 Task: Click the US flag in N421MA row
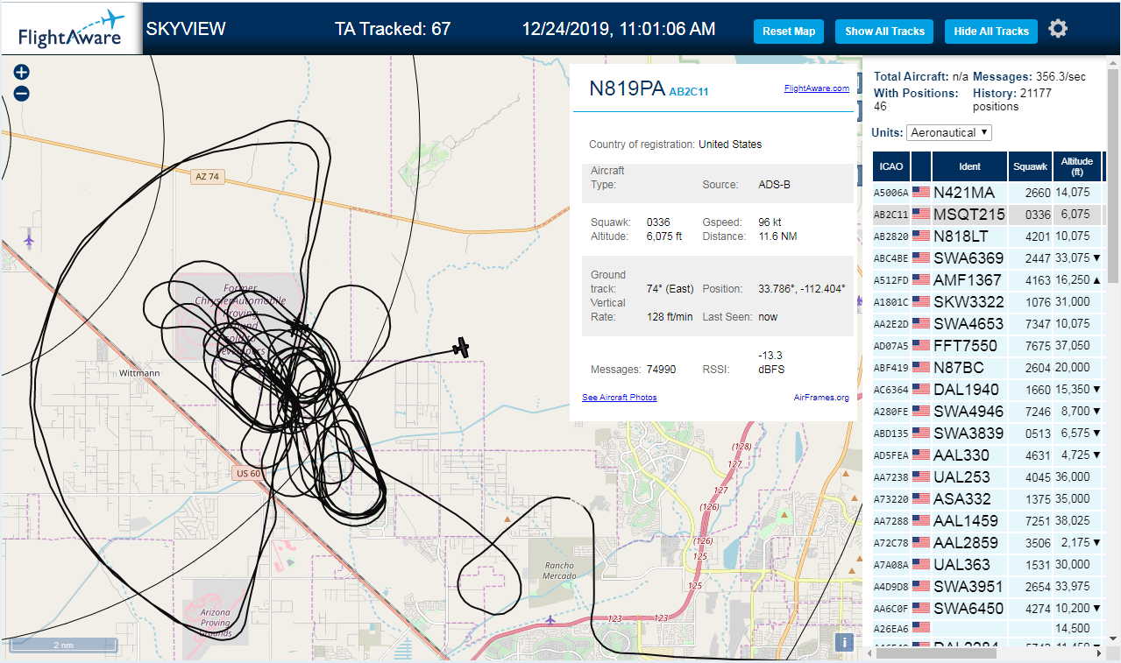[x=921, y=192]
